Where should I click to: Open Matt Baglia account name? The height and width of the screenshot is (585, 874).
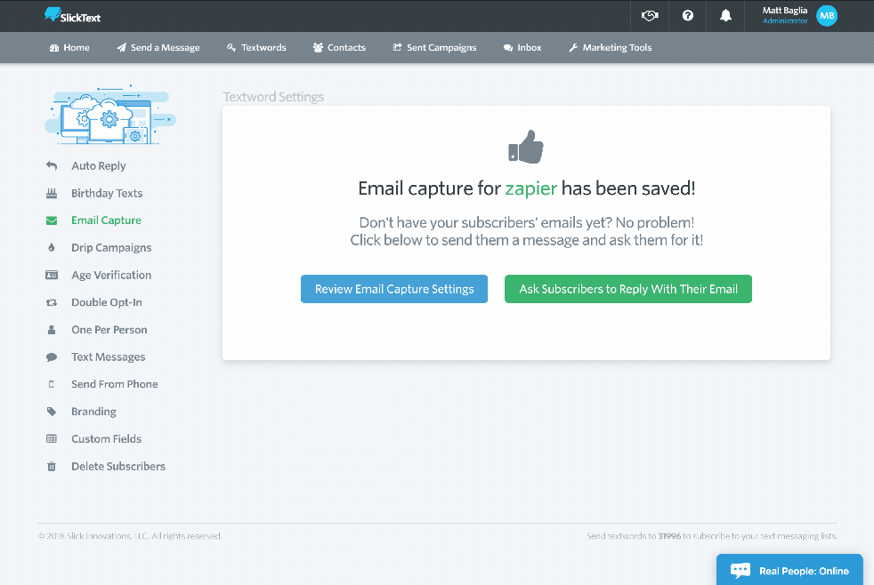785,10
